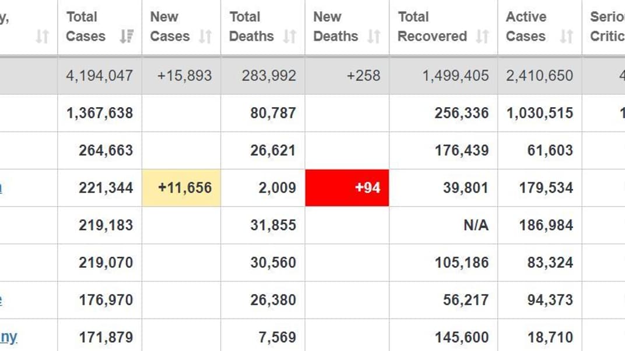This screenshot has width=625, height=351.
Task: Click the Total Recovered header label
Action: [432, 27]
